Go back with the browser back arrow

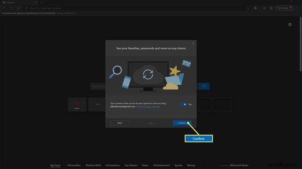(x=4, y=8)
